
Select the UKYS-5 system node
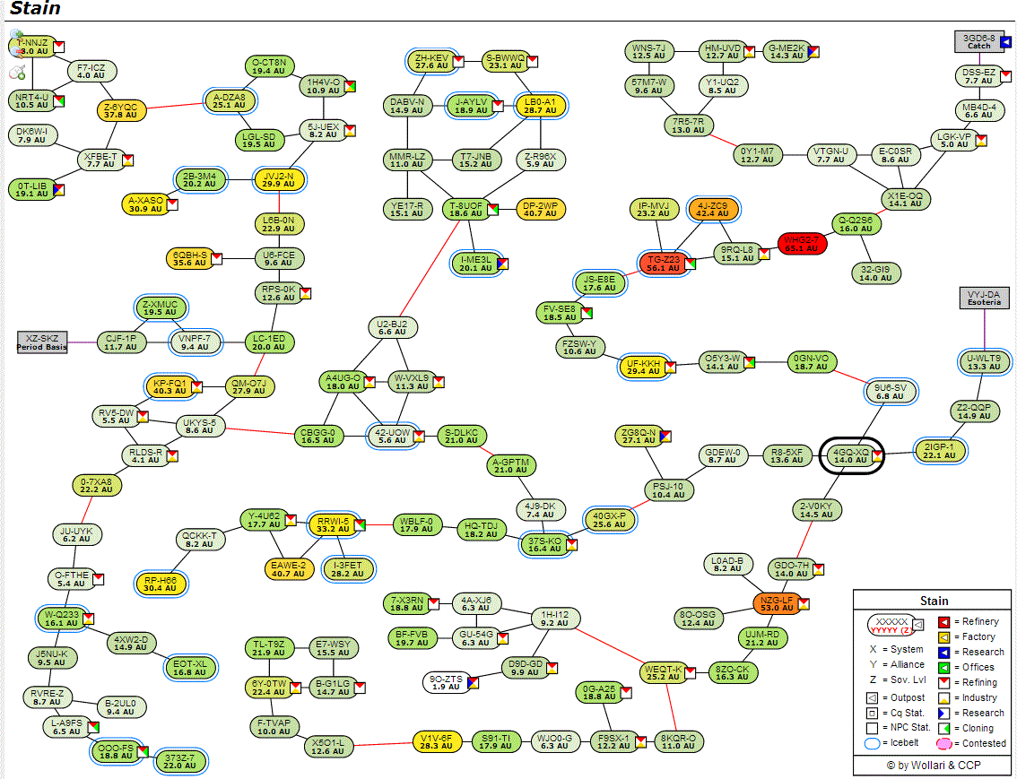tap(200, 426)
